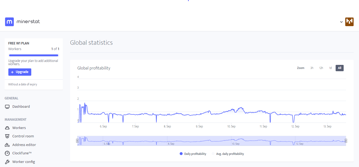Select the 12h zoom option
Screen dimensions: 359x167
(x=321, y=68)
